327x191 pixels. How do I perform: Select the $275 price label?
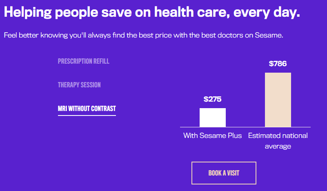tap(213, 99)
